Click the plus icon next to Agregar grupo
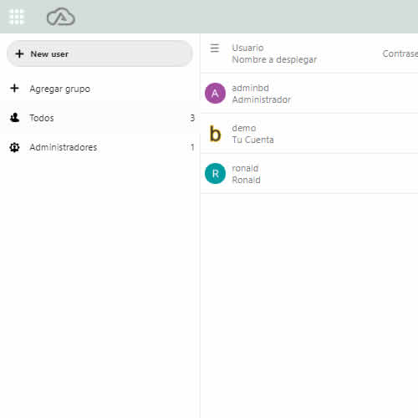This screenshot has width=418, height=418. pos(14,89)
